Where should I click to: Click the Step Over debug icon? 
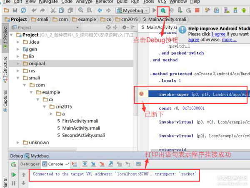85,164
